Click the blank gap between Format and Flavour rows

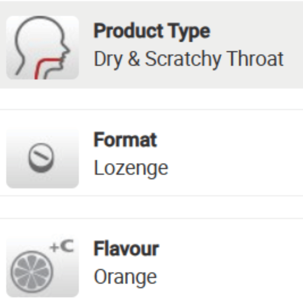pos(151,207)
